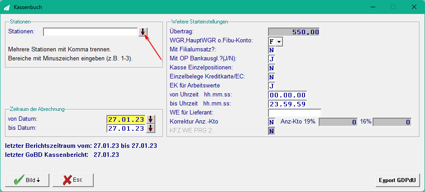Toggle EK für Arbeitswerte J field
Screen dimensions: 425x192
pyautogui.click(x=271, y=86)
